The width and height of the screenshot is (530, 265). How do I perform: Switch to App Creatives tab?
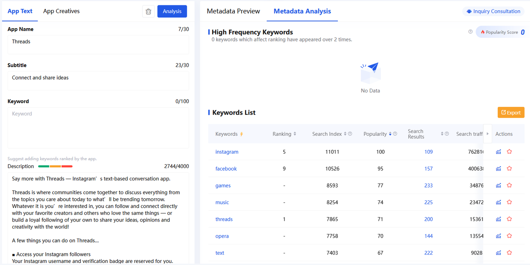tap(61, 11)
